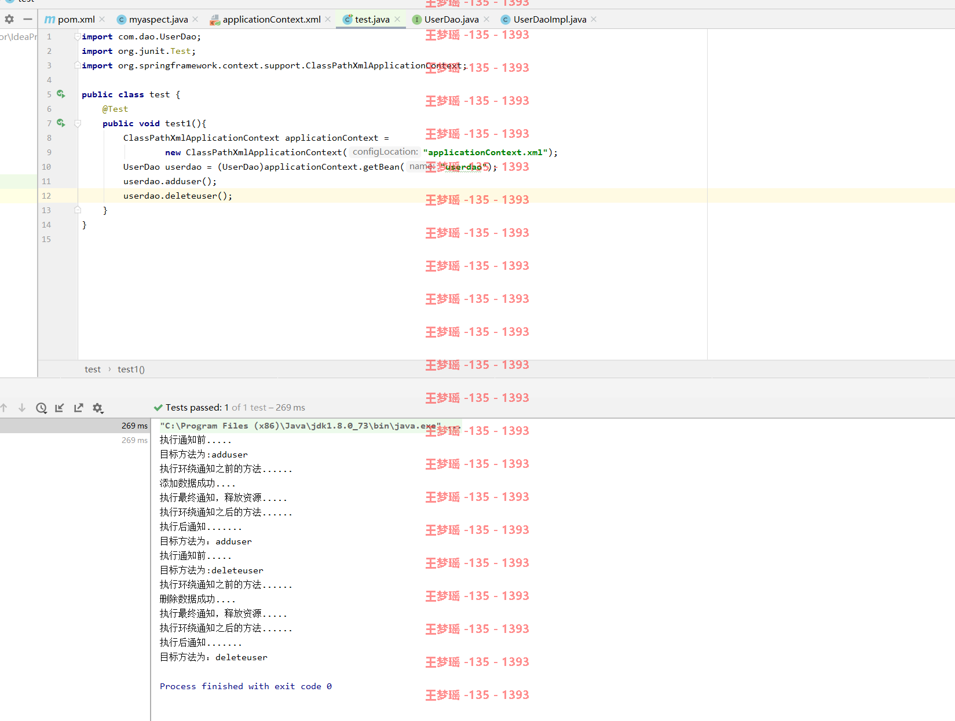Click run gutter icon beside test1 method
The width and height of the screenshot is (955, 721).
61,123
